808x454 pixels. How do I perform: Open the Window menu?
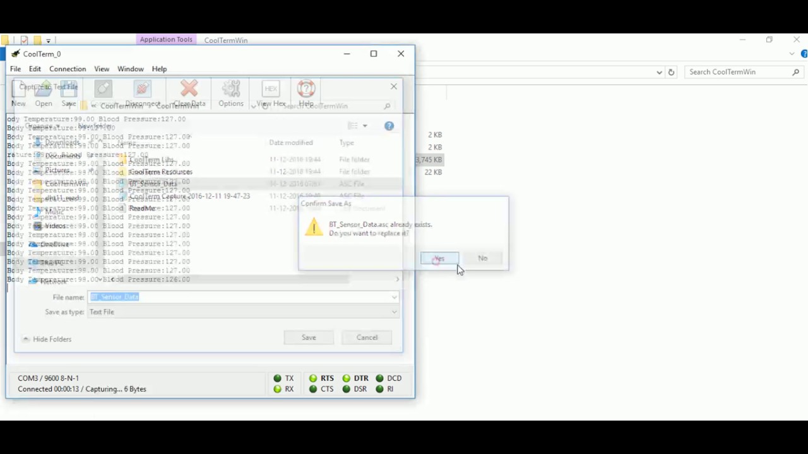click(x=131, y=69)
